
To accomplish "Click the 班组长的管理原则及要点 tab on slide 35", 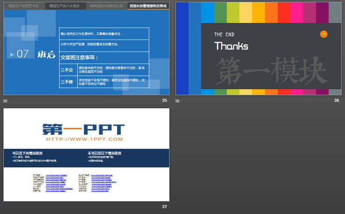I will 148,6.
